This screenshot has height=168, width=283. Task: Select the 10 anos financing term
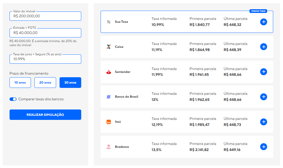[x=20, y=82]
